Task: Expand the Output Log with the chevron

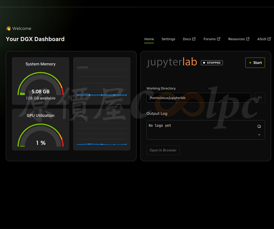Action: tap(259, 135)
